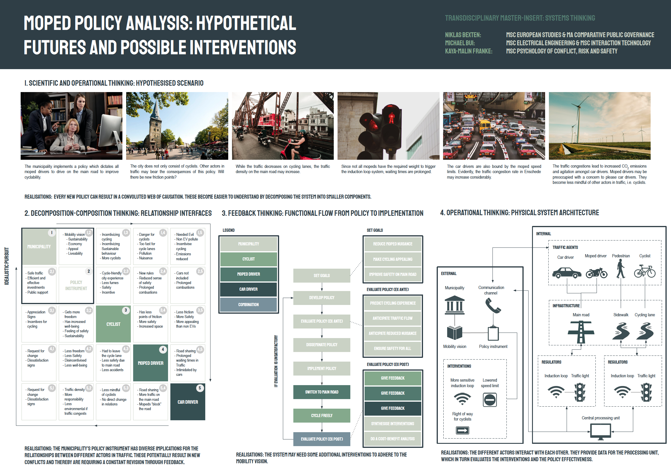Click the Combination swatch in the legend
This screenshot has width=671, height=474.
point(248,305)
